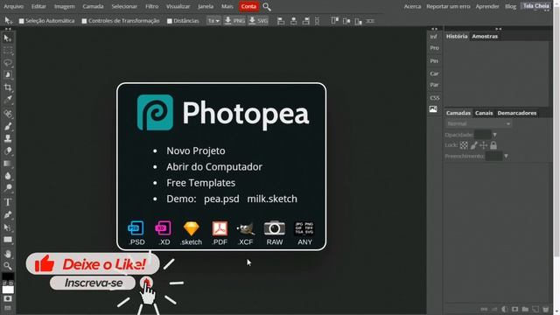Delete layer with trash icon

click(x=545, y=309)
